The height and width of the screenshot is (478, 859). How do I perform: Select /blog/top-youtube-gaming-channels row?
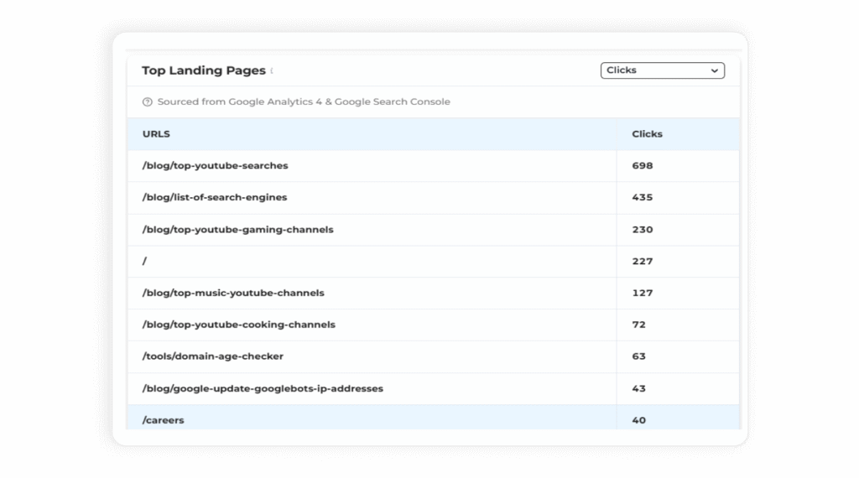pos(237,230)
